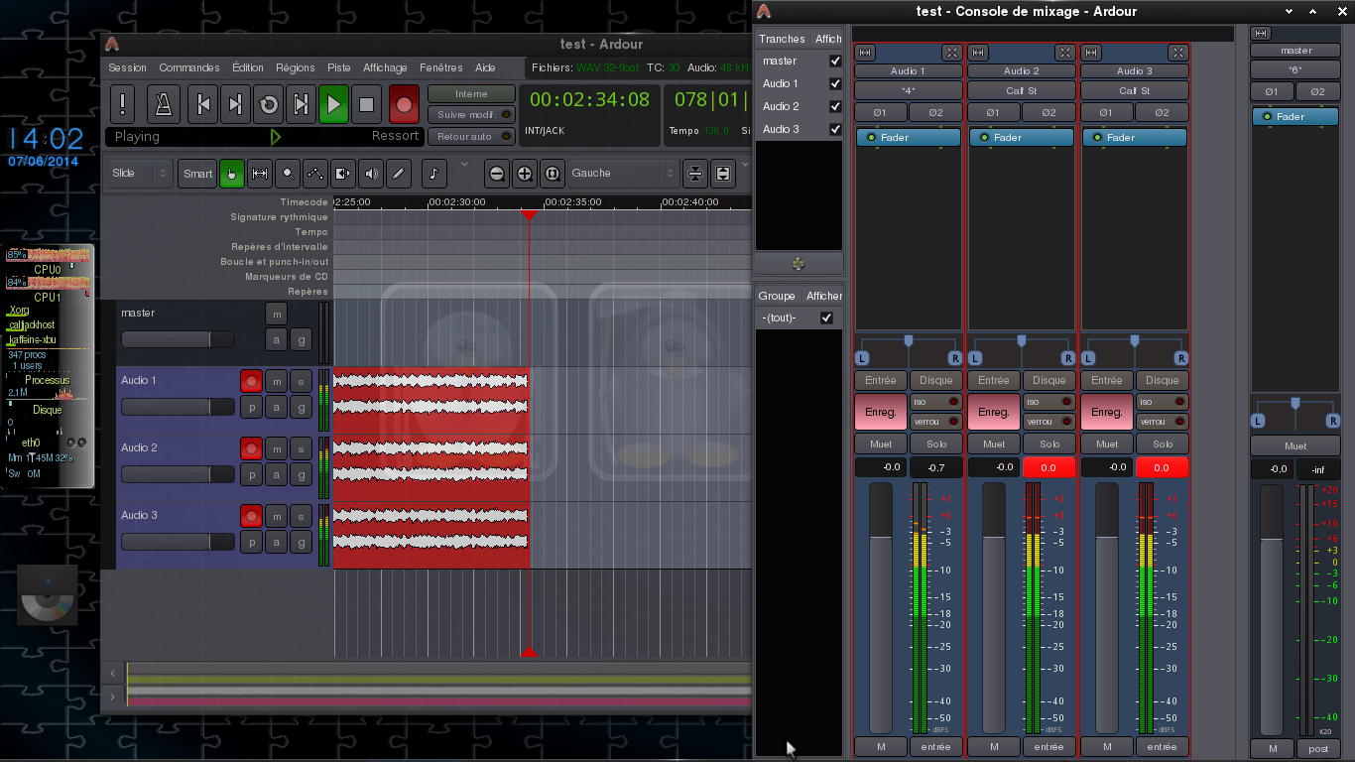1355x762 pixels.
Task: Click the red global record button
Action: pyautogui.click(x=403, y=104)
